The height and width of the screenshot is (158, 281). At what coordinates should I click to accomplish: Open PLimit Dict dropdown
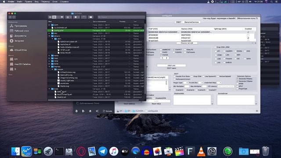(x=201, y=83)
